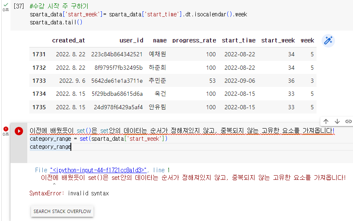
Task: Click the name cell 추민준
Action: (157, 81)
